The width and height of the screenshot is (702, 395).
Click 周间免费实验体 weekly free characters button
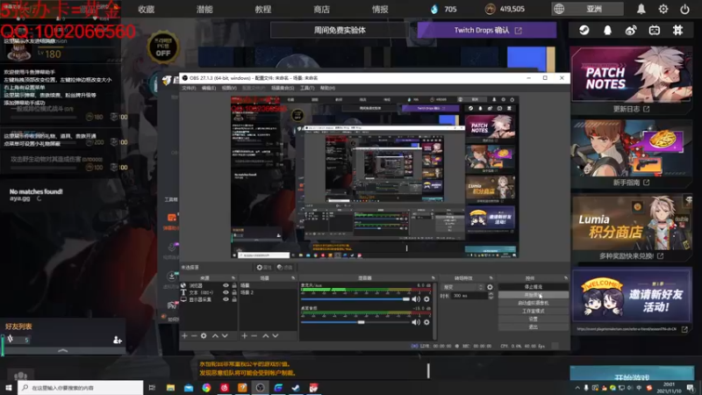tap(340, 30)
